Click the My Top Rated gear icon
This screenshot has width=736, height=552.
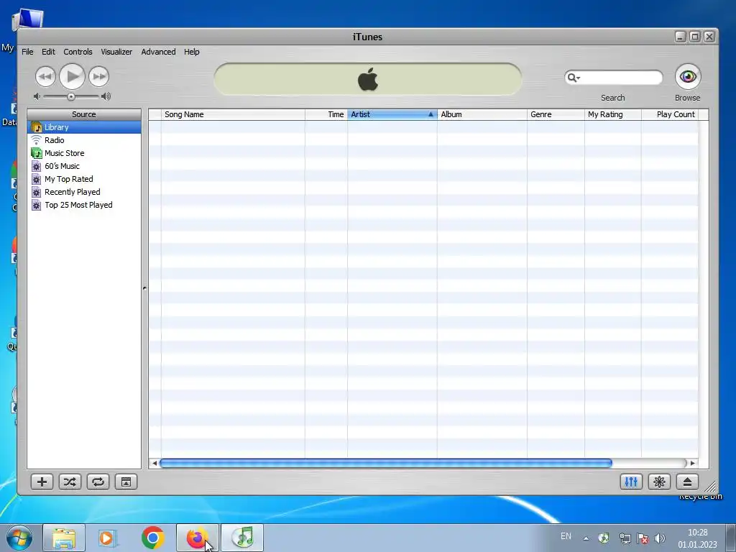pyautogui.click(x=36, y=179)
